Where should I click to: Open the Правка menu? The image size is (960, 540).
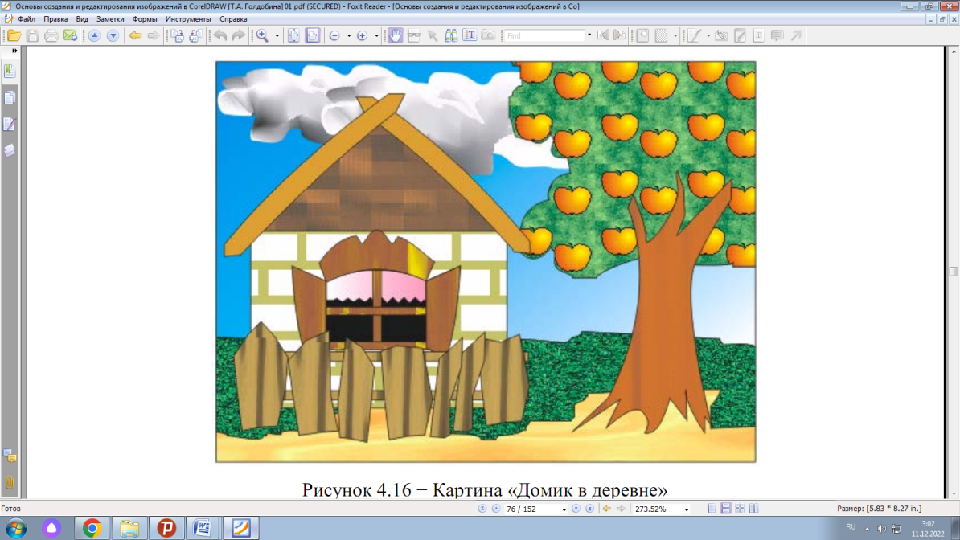(55, 19)
